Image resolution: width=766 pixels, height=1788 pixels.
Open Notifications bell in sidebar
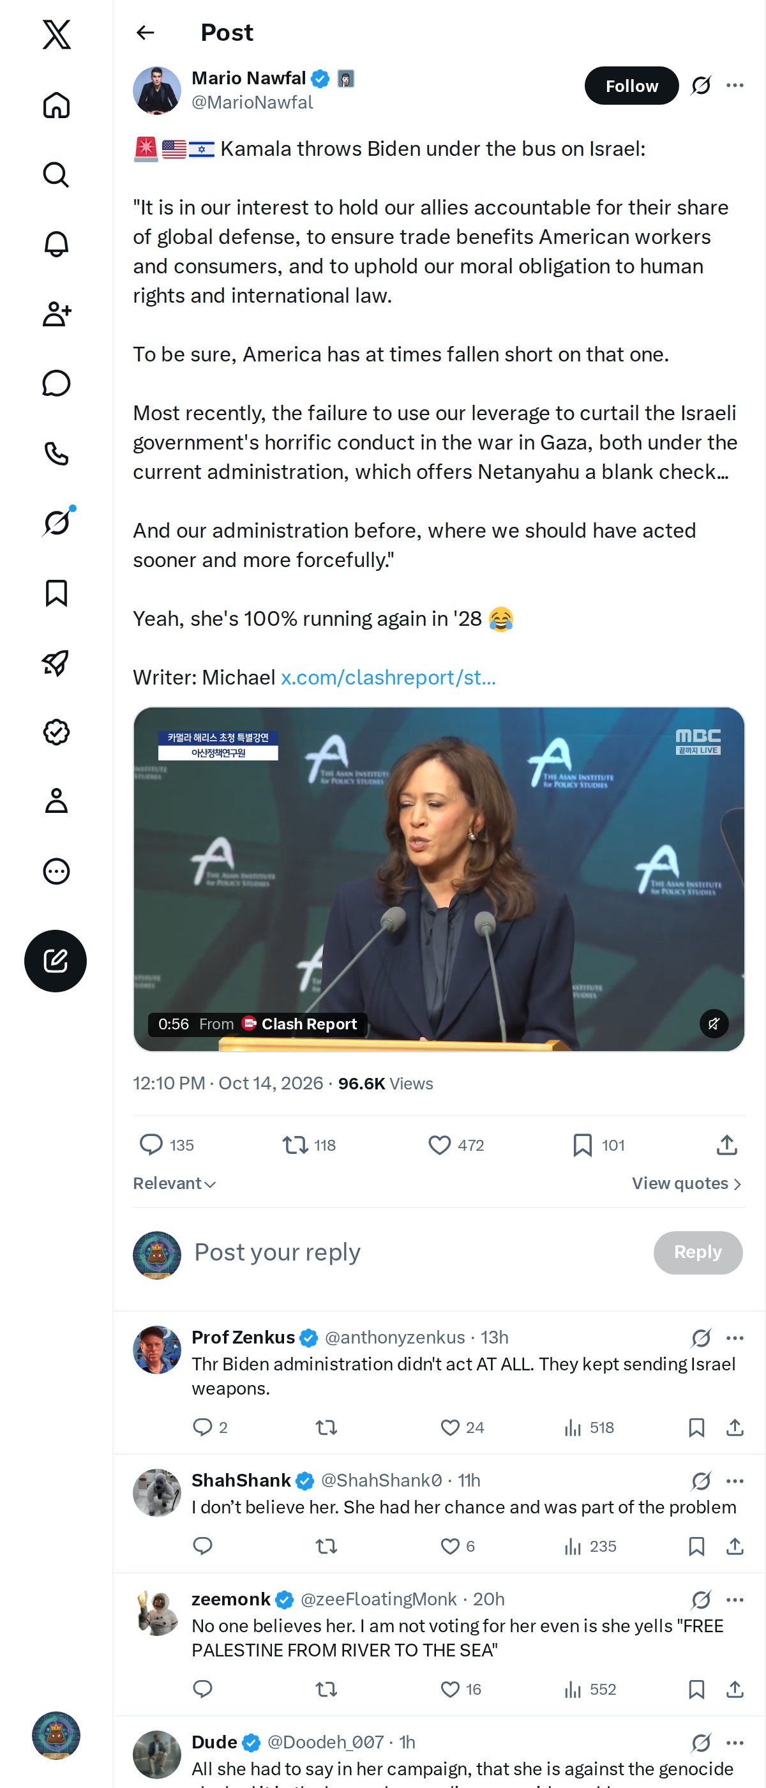click(56, 244)
